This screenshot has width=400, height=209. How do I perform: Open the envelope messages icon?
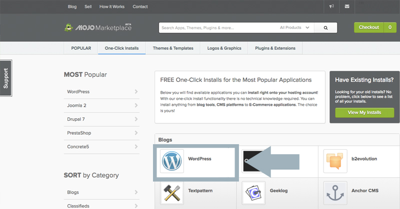(x=347, y=6)
